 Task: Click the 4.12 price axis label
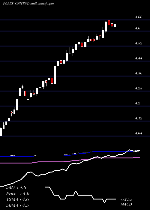coord(139,118)
